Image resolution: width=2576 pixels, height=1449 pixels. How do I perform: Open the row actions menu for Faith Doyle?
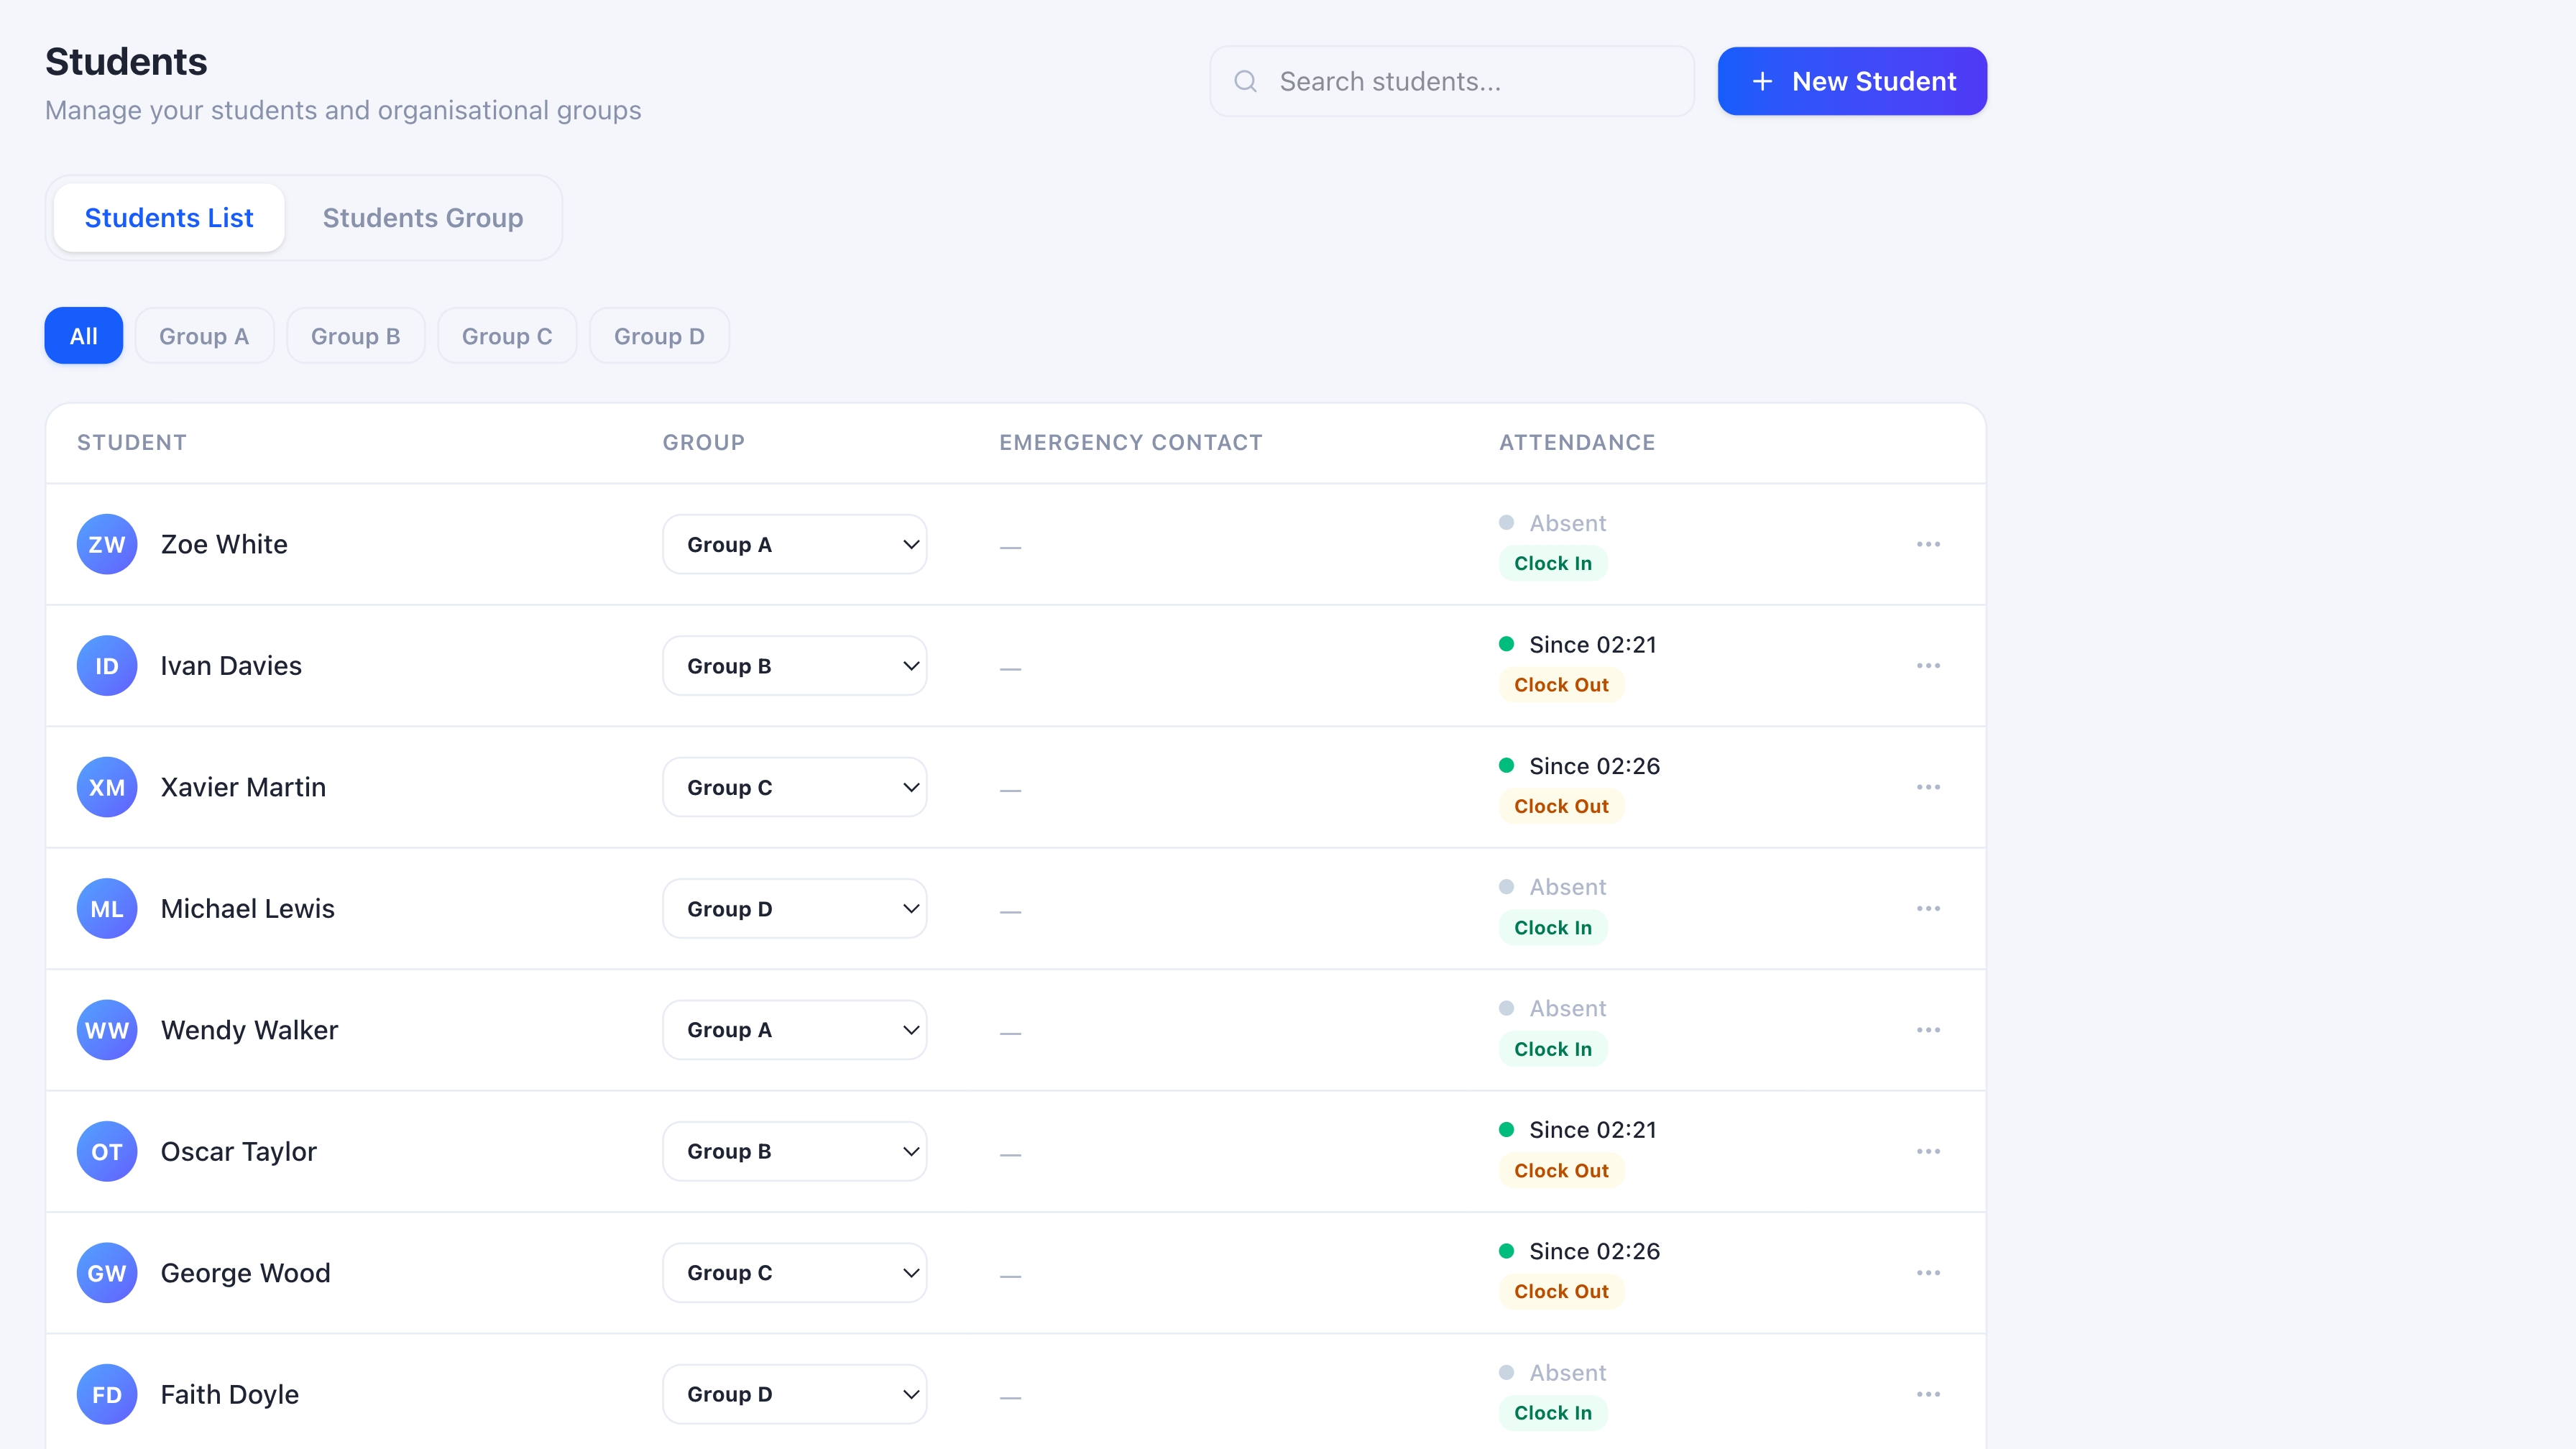1929,1394
